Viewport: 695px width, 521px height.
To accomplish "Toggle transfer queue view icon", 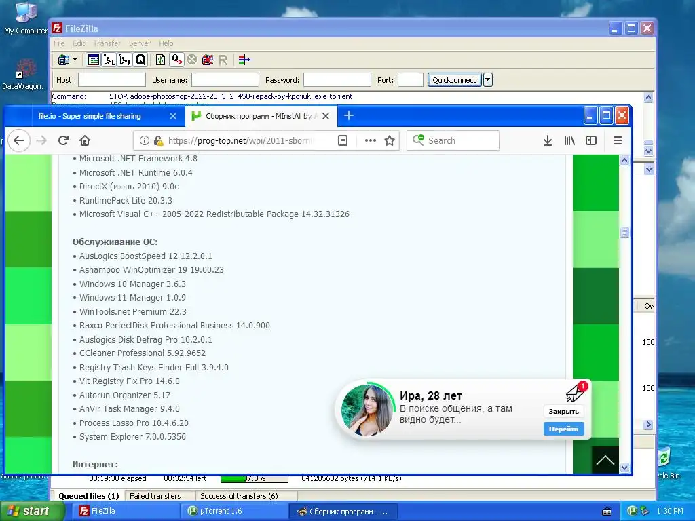I will pos(140,60).
